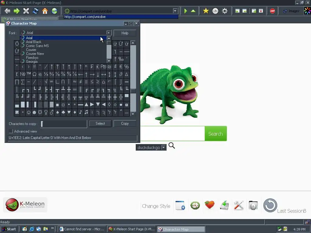Toggle Images loading in toolbar
The height and width of the screenshot is (233, 311).
tap(291, 11)
